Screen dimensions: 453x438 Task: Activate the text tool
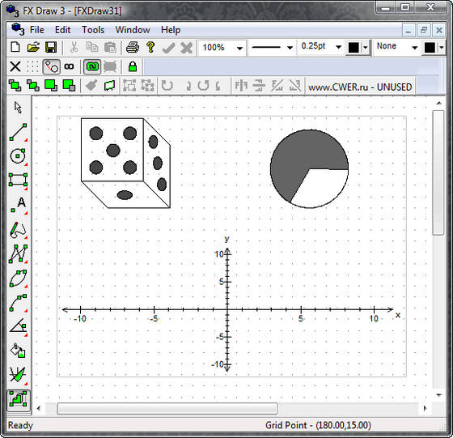pyautogui.click(x=18, y=205)
